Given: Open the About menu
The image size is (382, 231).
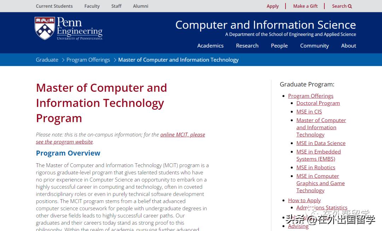Looking at the screenshot, I should click(x=348, y=45).
